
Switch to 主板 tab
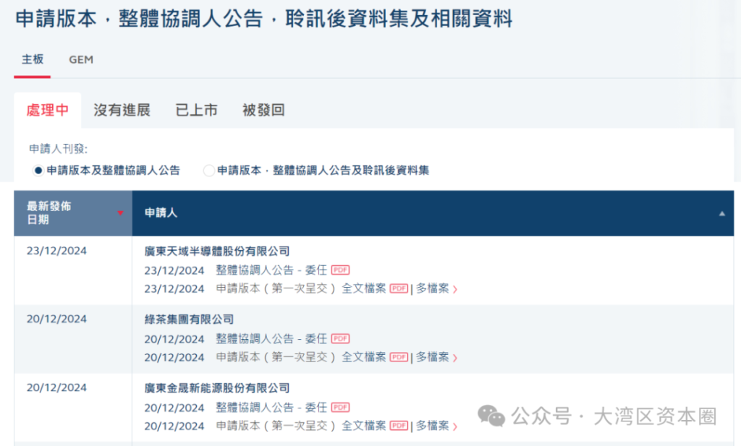tap(32, 59)
